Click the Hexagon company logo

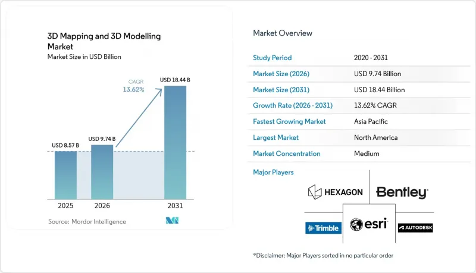click(336, 192)
